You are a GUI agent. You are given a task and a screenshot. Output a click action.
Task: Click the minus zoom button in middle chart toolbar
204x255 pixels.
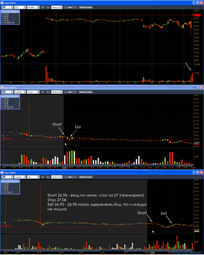pos(48,92)
